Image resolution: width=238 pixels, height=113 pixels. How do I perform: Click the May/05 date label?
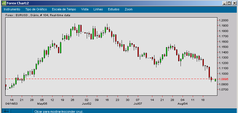[42, 104]
